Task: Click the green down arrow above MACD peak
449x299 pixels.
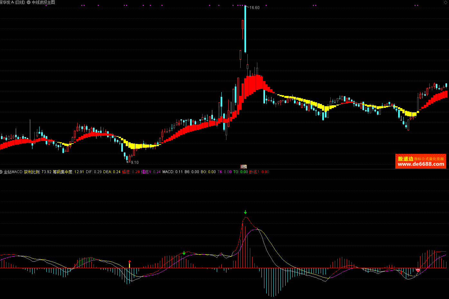Action: (245, 212)
